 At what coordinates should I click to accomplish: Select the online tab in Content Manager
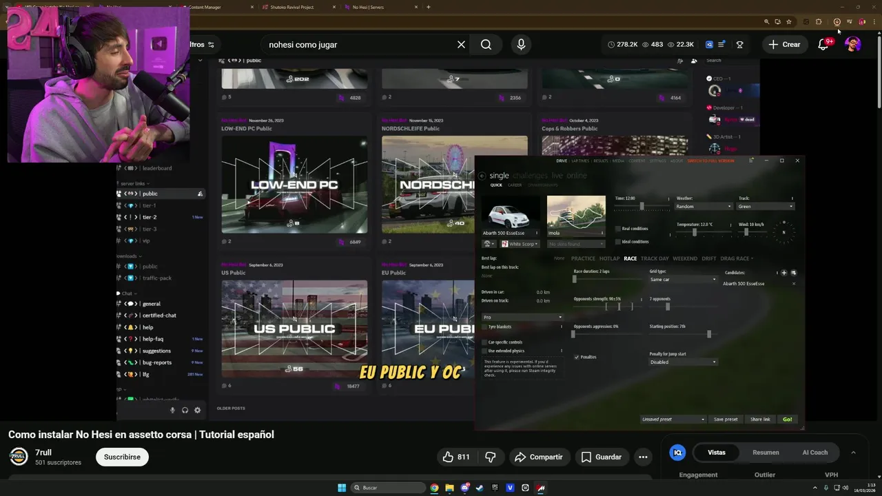[577, 176]
